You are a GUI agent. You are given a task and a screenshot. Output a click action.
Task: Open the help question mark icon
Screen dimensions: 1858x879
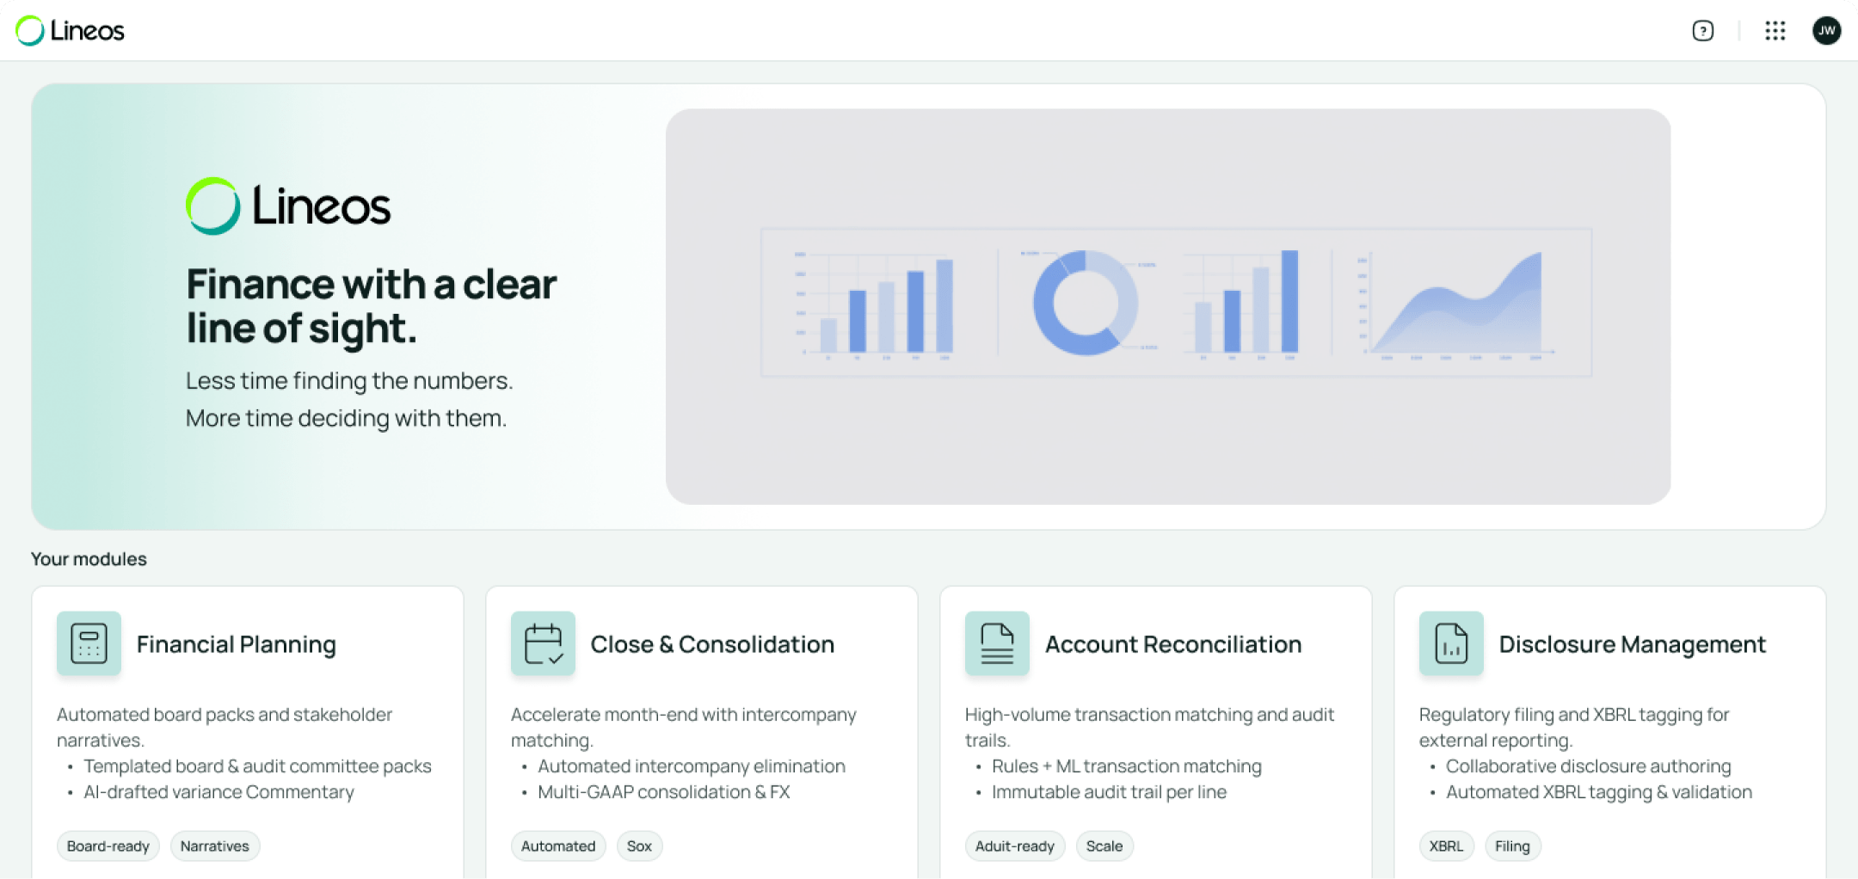click(1702, 31)
